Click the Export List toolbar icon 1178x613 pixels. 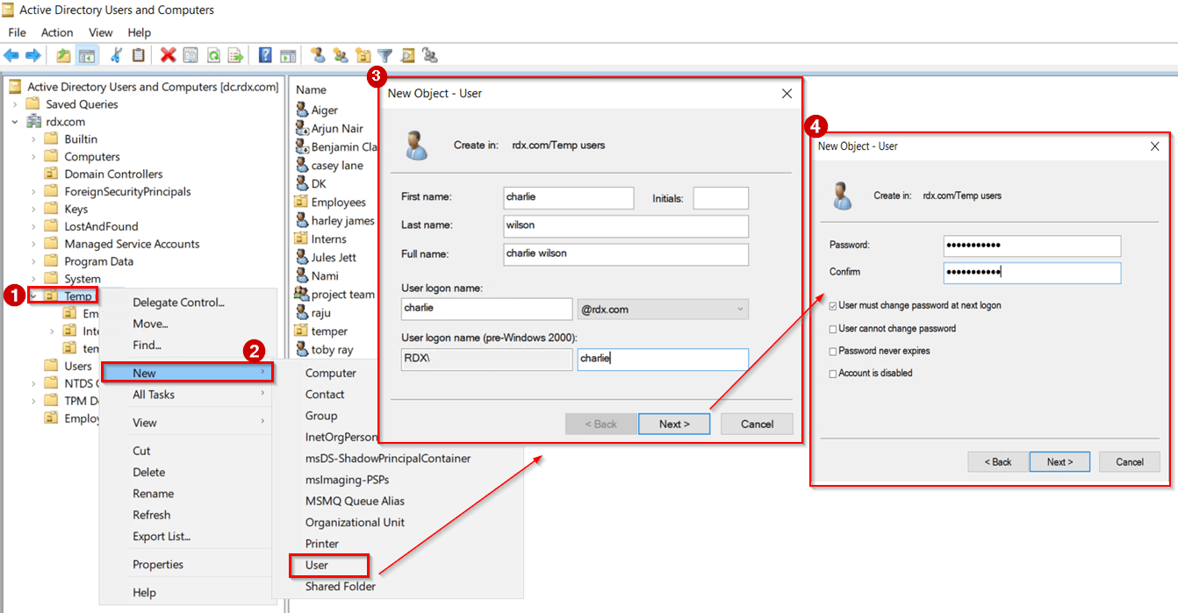[234, 54]
